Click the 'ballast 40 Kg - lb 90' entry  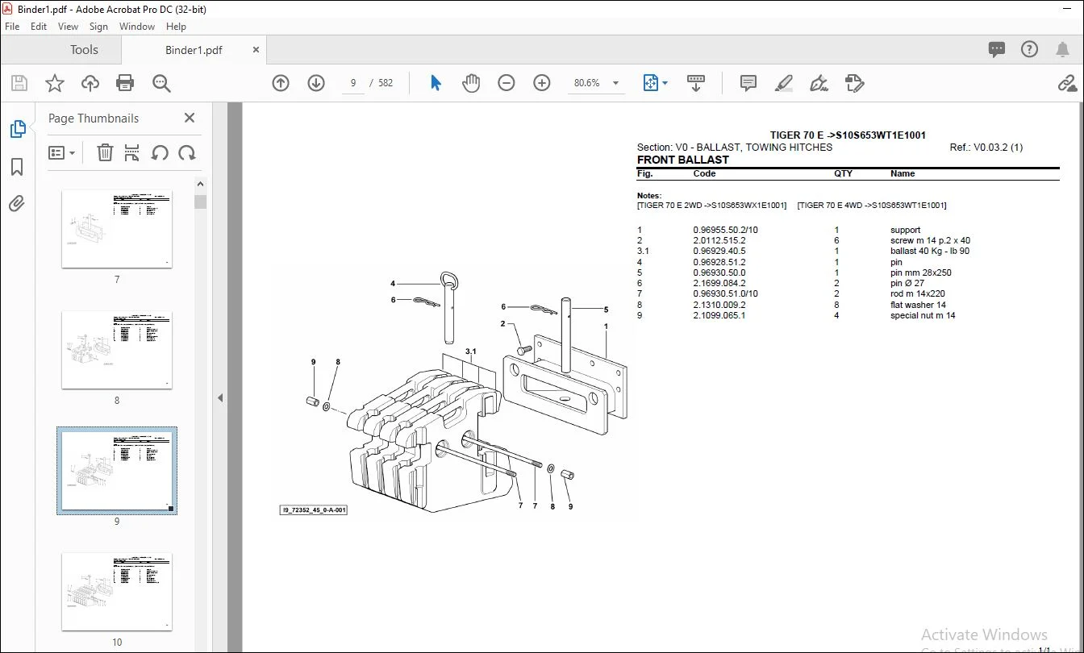point(930,251)
